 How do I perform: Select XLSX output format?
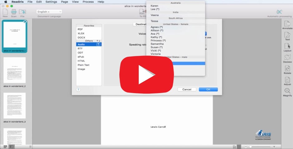[x=89, y=34]
